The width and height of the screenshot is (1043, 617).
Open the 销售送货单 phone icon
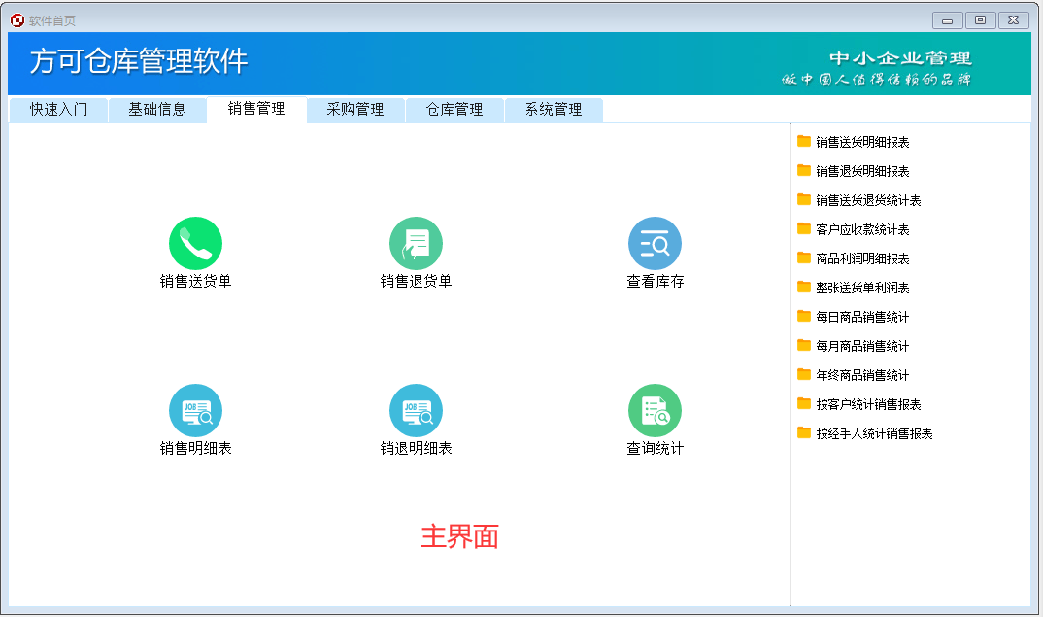point(195,243)
